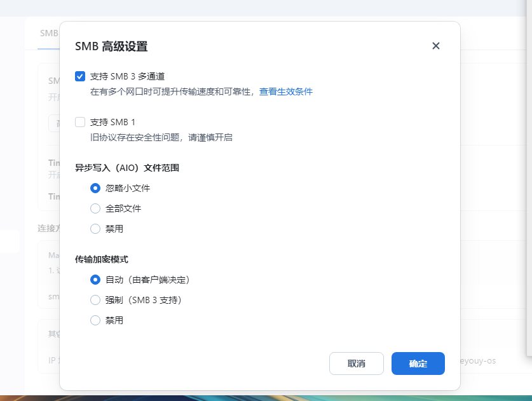The width and height of the screenshot is (532, 401).
Task: Click the 取消 button
Action: (x=356, y=364)
